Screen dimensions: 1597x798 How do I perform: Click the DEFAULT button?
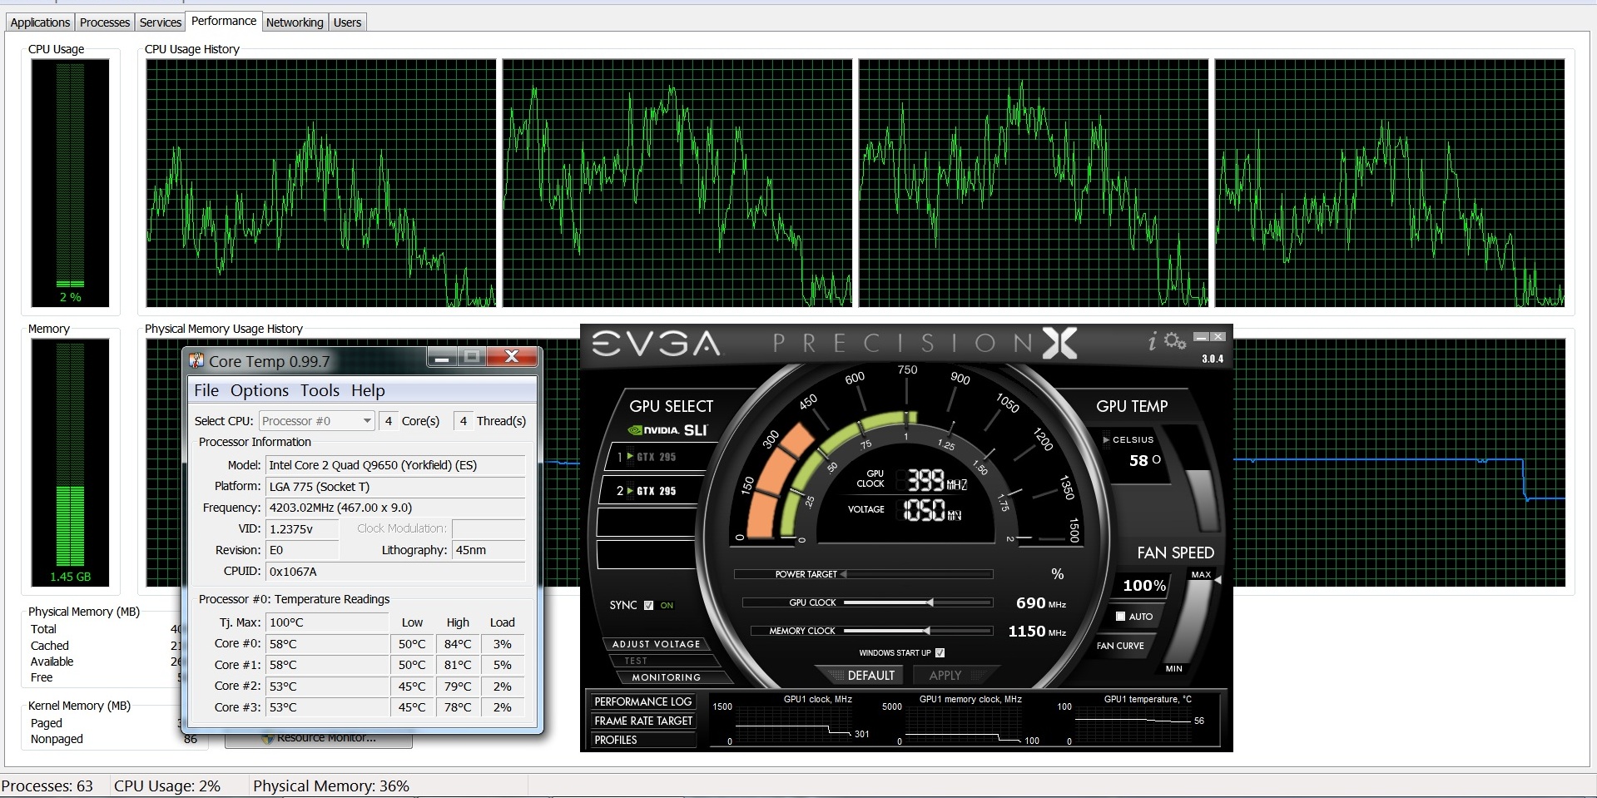870,675
